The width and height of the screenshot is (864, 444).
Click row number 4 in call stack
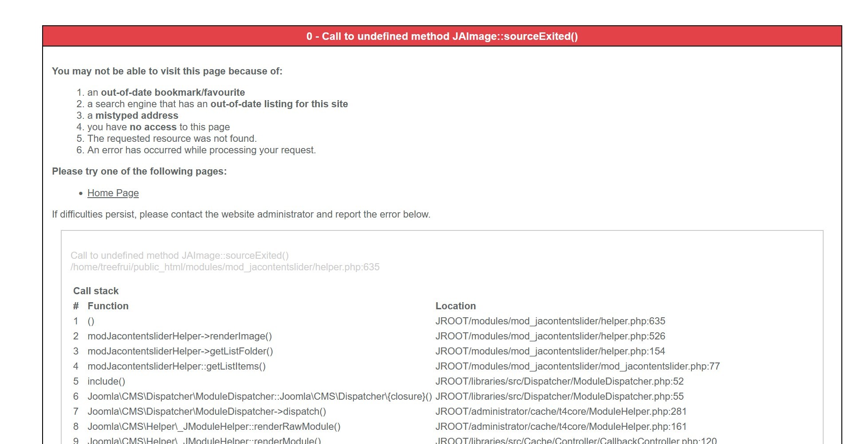pyautogui.click(x=76, y=366)
